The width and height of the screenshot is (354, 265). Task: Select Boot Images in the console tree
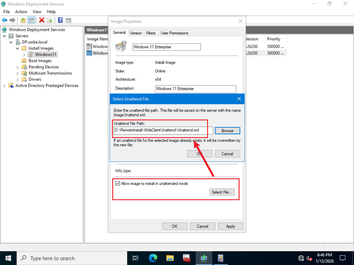[x=40, y=61]
